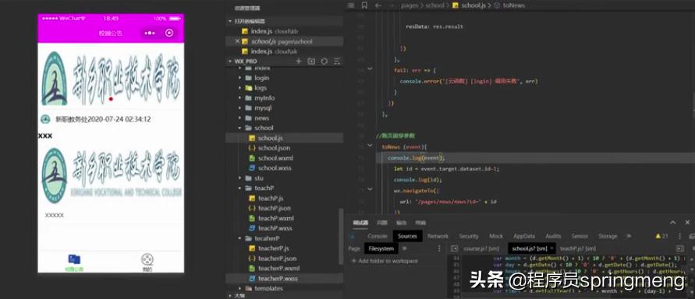Expand the mysql folder

[239, 108]
